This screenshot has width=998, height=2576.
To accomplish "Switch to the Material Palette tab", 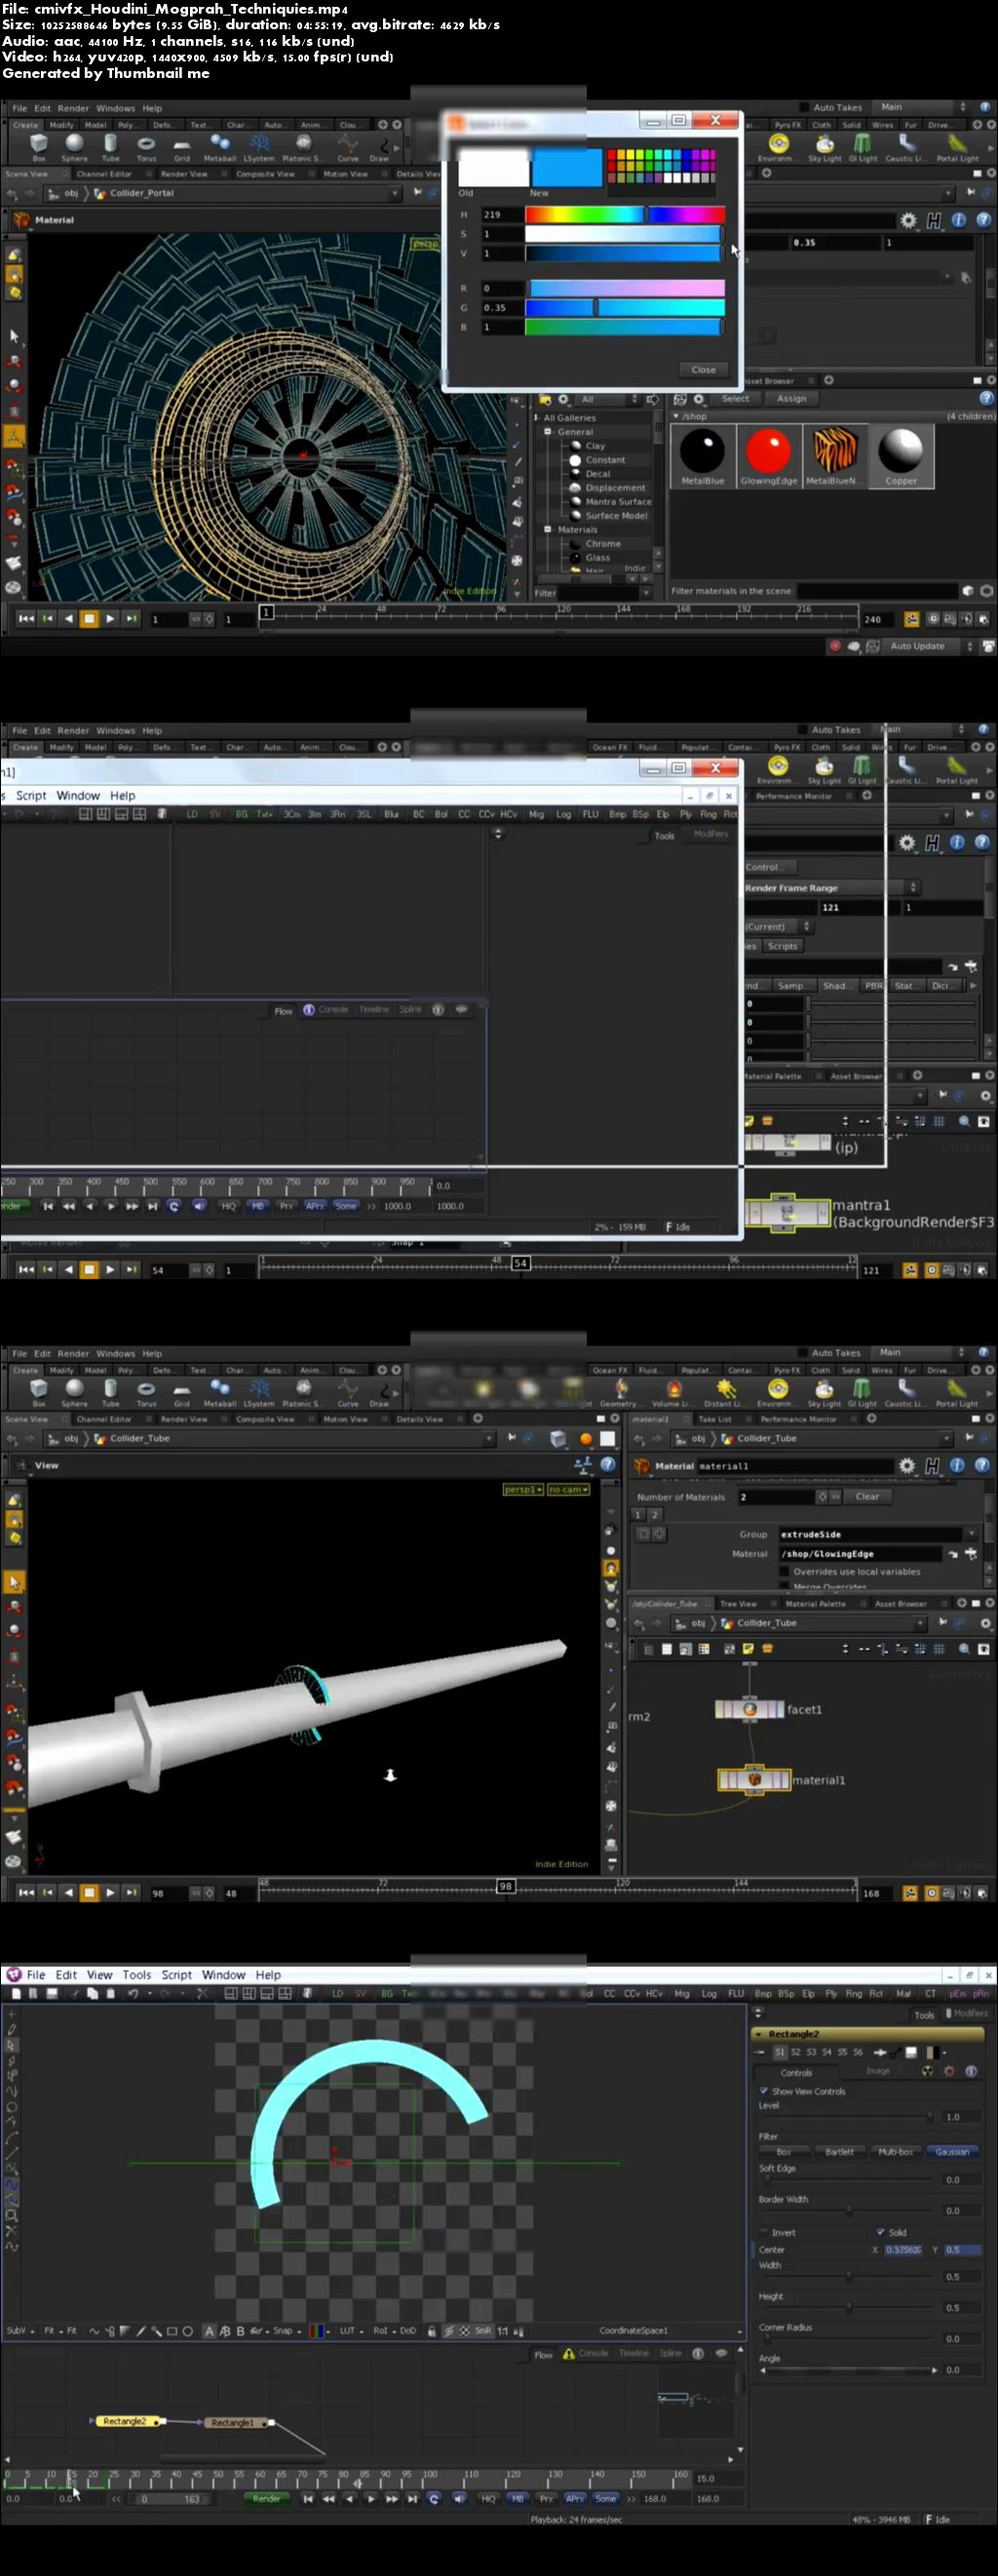I will pos(815,1604).
